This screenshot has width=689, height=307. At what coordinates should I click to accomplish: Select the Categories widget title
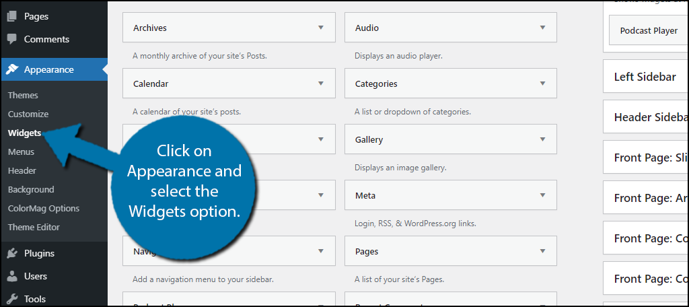(376, 83)
